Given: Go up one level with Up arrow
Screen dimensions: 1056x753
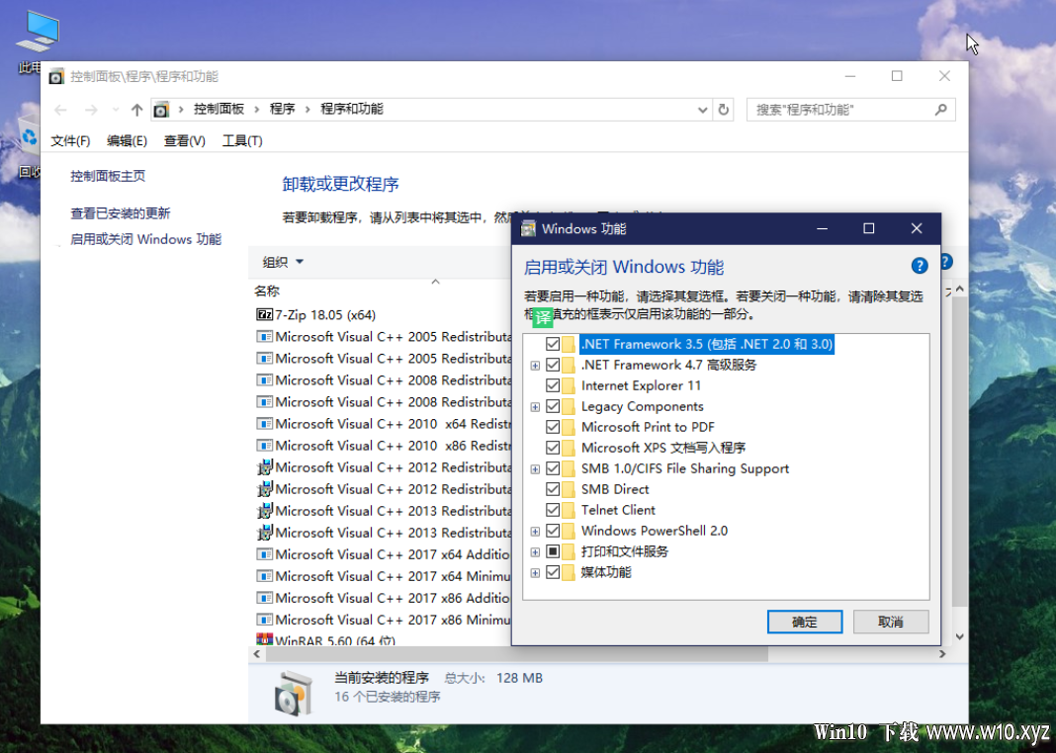Looking at the screenshot, I should click(136, 110).
